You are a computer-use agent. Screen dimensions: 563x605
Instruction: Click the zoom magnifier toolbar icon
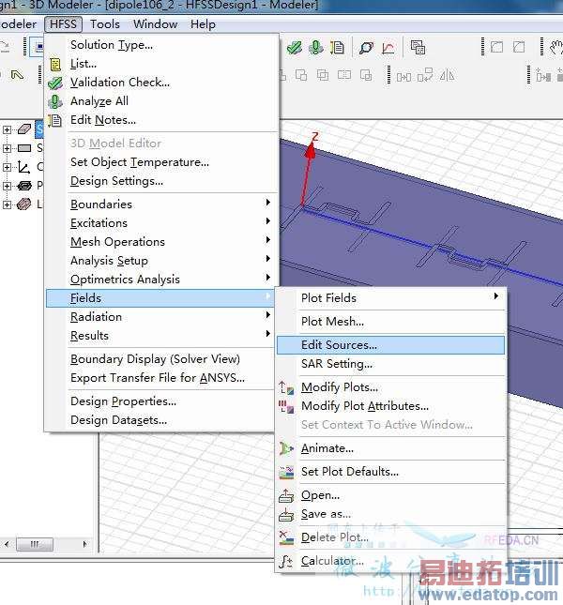366,48
